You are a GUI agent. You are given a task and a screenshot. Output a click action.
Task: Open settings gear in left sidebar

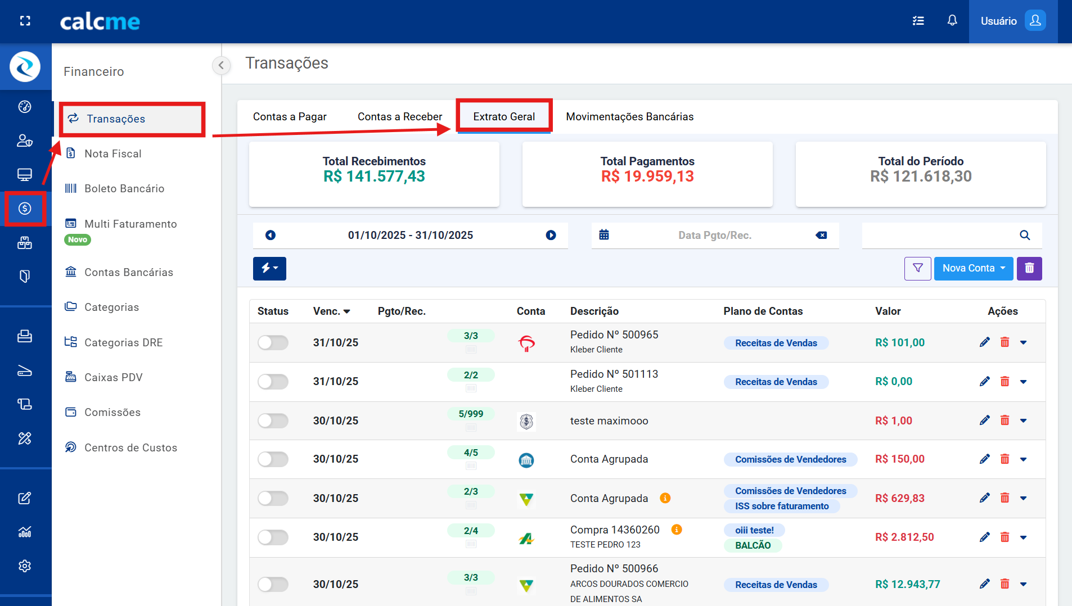click(25, 566)
